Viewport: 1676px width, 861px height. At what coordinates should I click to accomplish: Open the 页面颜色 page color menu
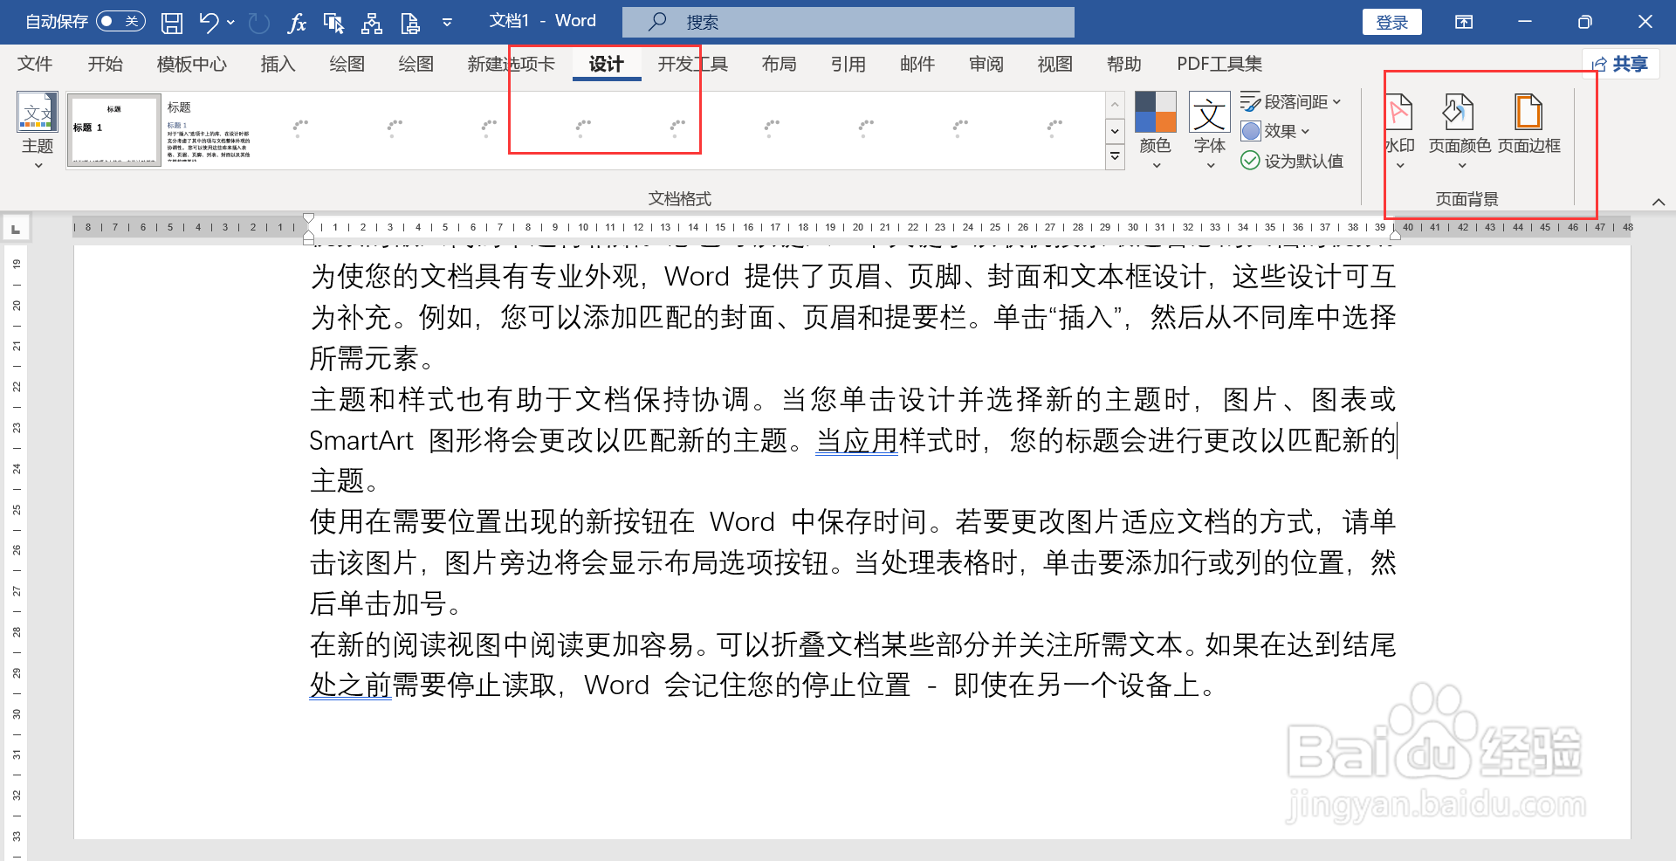click(1460, 131)
